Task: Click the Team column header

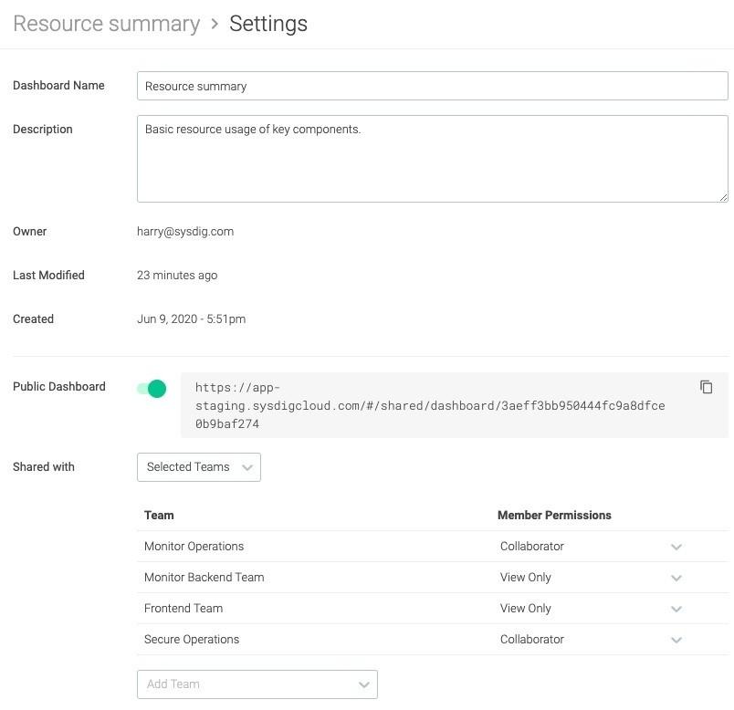Action: pyautogui.click(x=159, y=516)
